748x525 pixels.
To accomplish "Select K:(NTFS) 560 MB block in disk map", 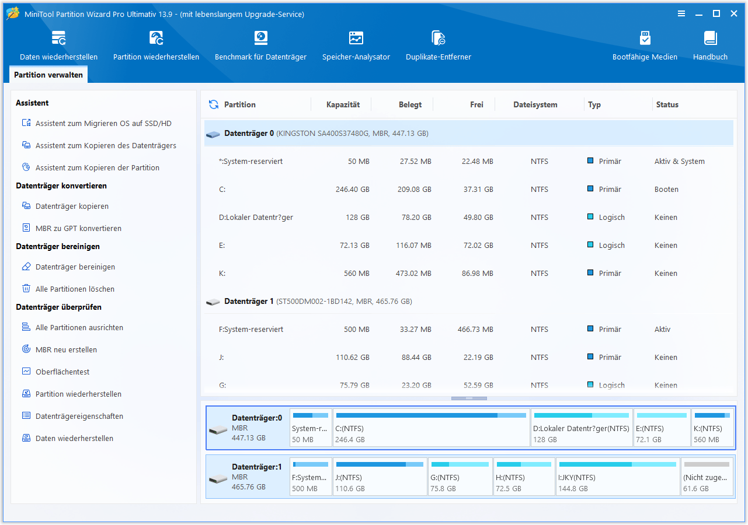I will point(712,428).
